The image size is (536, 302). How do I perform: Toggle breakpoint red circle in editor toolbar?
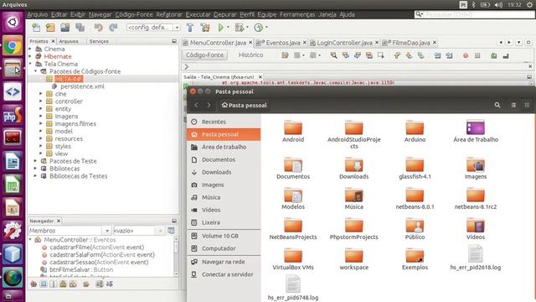coord(466,55)
